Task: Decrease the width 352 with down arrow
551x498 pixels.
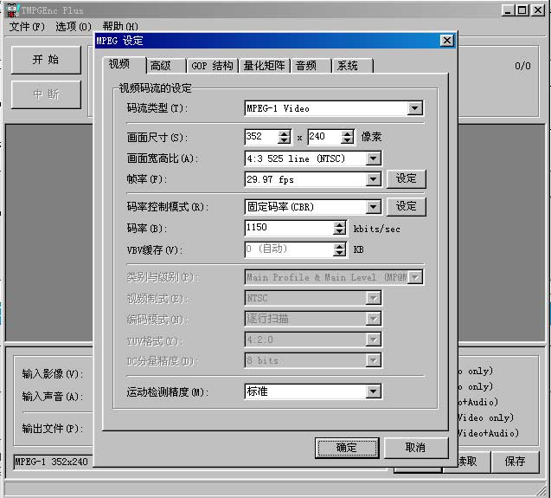Action: pos(284,140)
